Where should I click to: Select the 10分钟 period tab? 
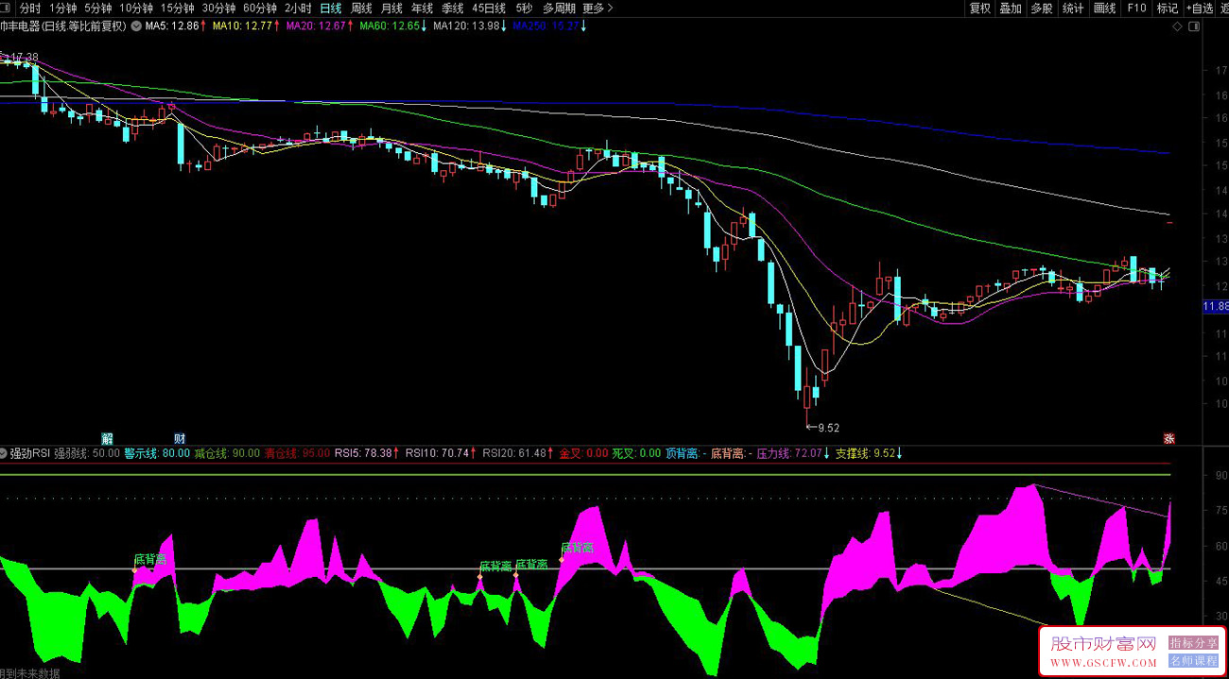(x=136, y=8)
